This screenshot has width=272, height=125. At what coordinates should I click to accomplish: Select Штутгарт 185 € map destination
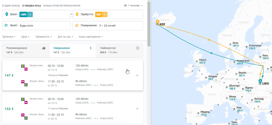point(232,87)
